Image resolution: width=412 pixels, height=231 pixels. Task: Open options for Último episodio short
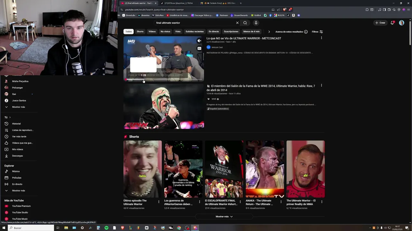point(159,202)
